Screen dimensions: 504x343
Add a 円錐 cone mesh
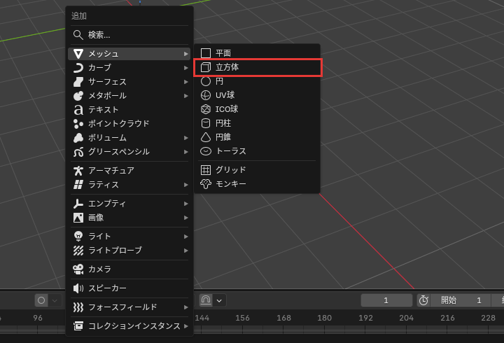[257, 137]
